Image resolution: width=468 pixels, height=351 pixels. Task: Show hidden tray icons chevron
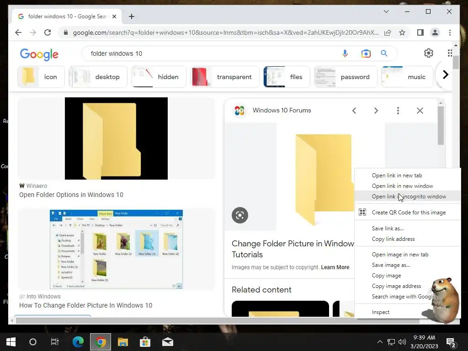click(380, 342)
